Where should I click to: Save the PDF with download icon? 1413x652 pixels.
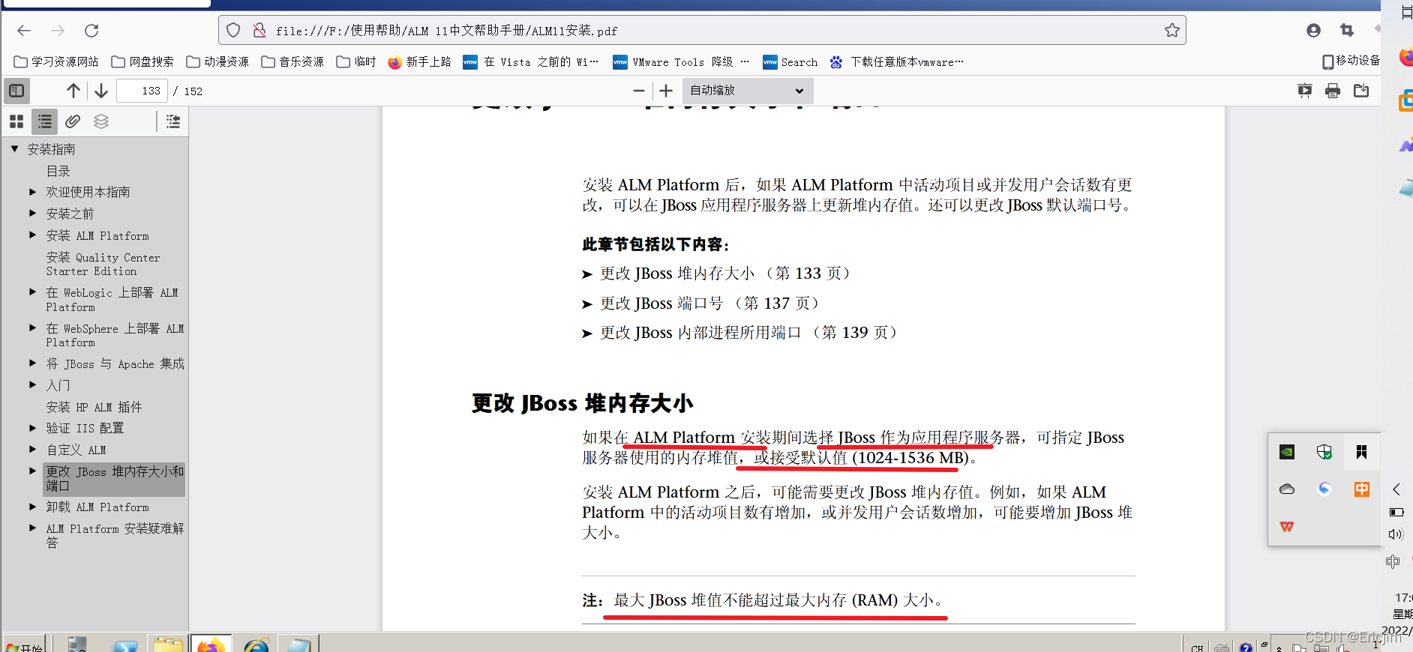(x=1361, y=91)
